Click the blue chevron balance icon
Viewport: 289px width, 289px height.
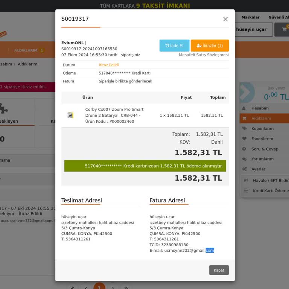[x=247, y=92]
